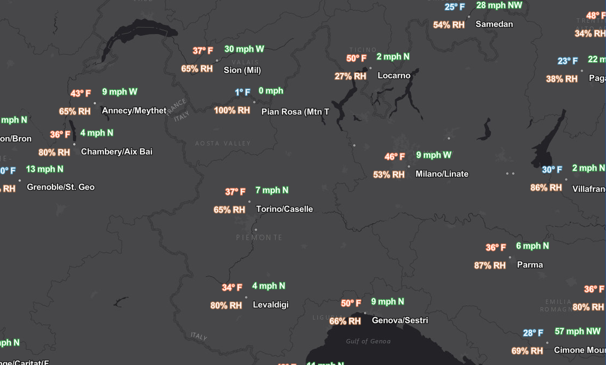Click the 54% RH value beside Samedan
606x365 pixels.
[449, 25]
